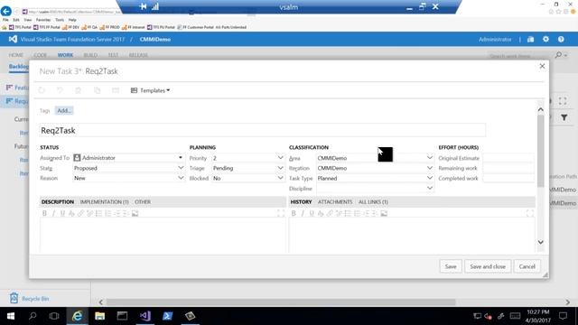Viewport: 578px width, 325px height.
Task: Click the dialog scrollbar up arrow
Action: [x=540, y=109]
